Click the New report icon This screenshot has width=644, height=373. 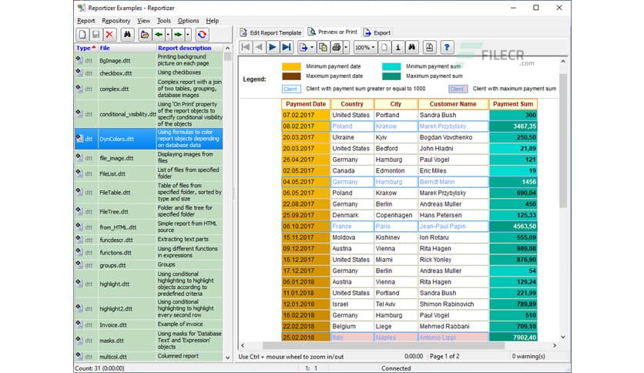coord(82,35)
